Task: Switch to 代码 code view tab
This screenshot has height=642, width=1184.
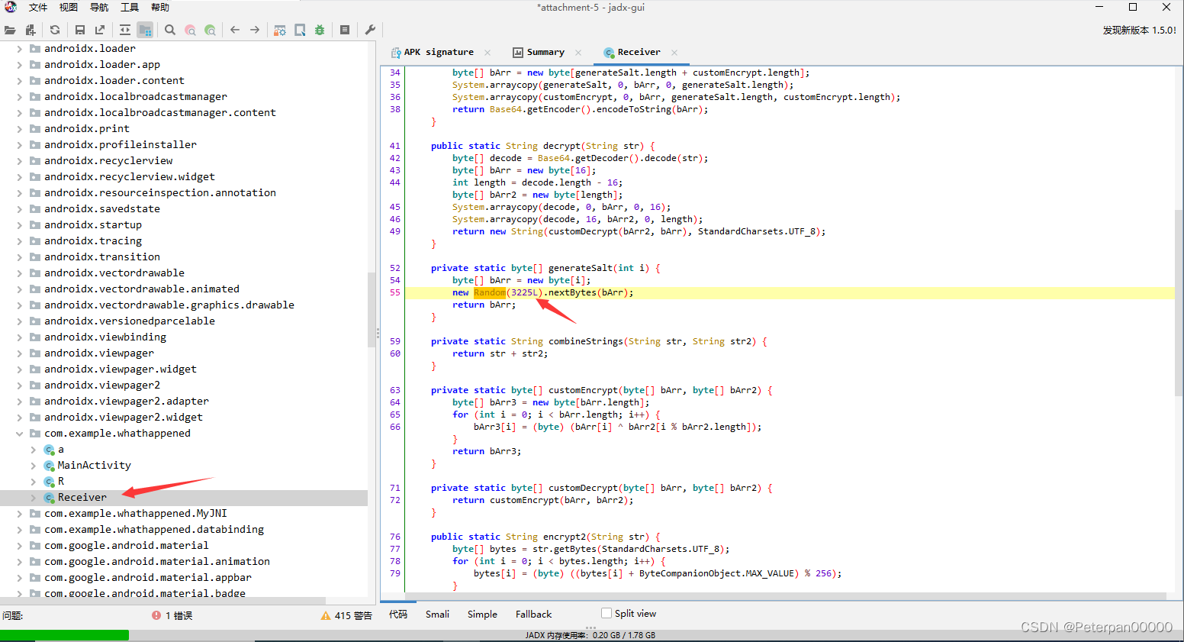Action: pos(398,614)
